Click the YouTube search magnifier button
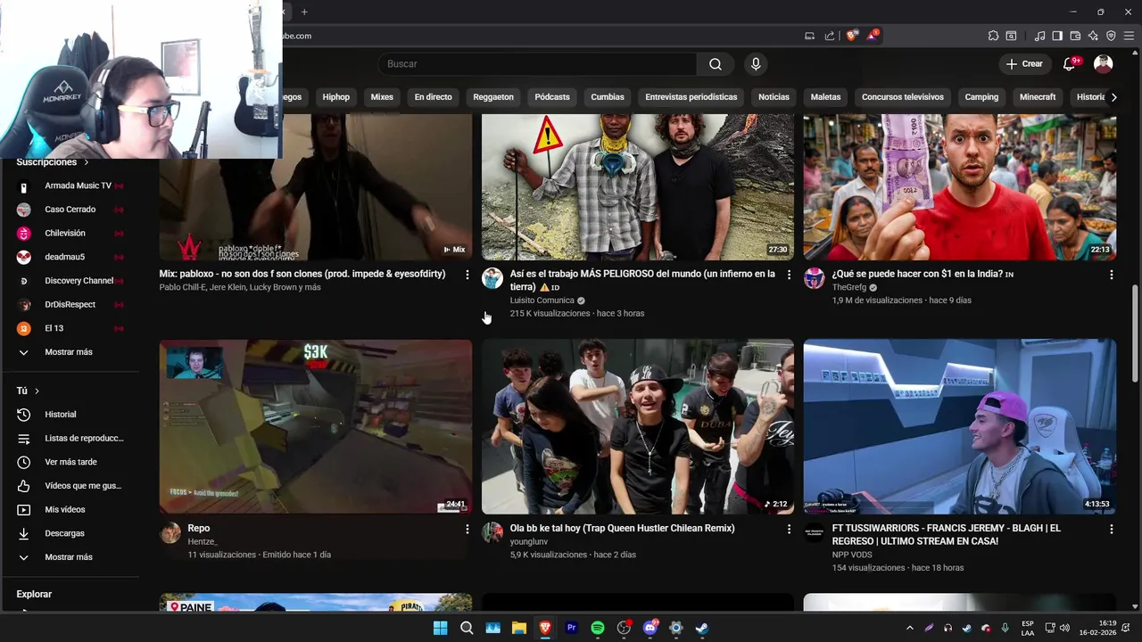Viewport: 1142px width, 642px height. click(716, 64)
